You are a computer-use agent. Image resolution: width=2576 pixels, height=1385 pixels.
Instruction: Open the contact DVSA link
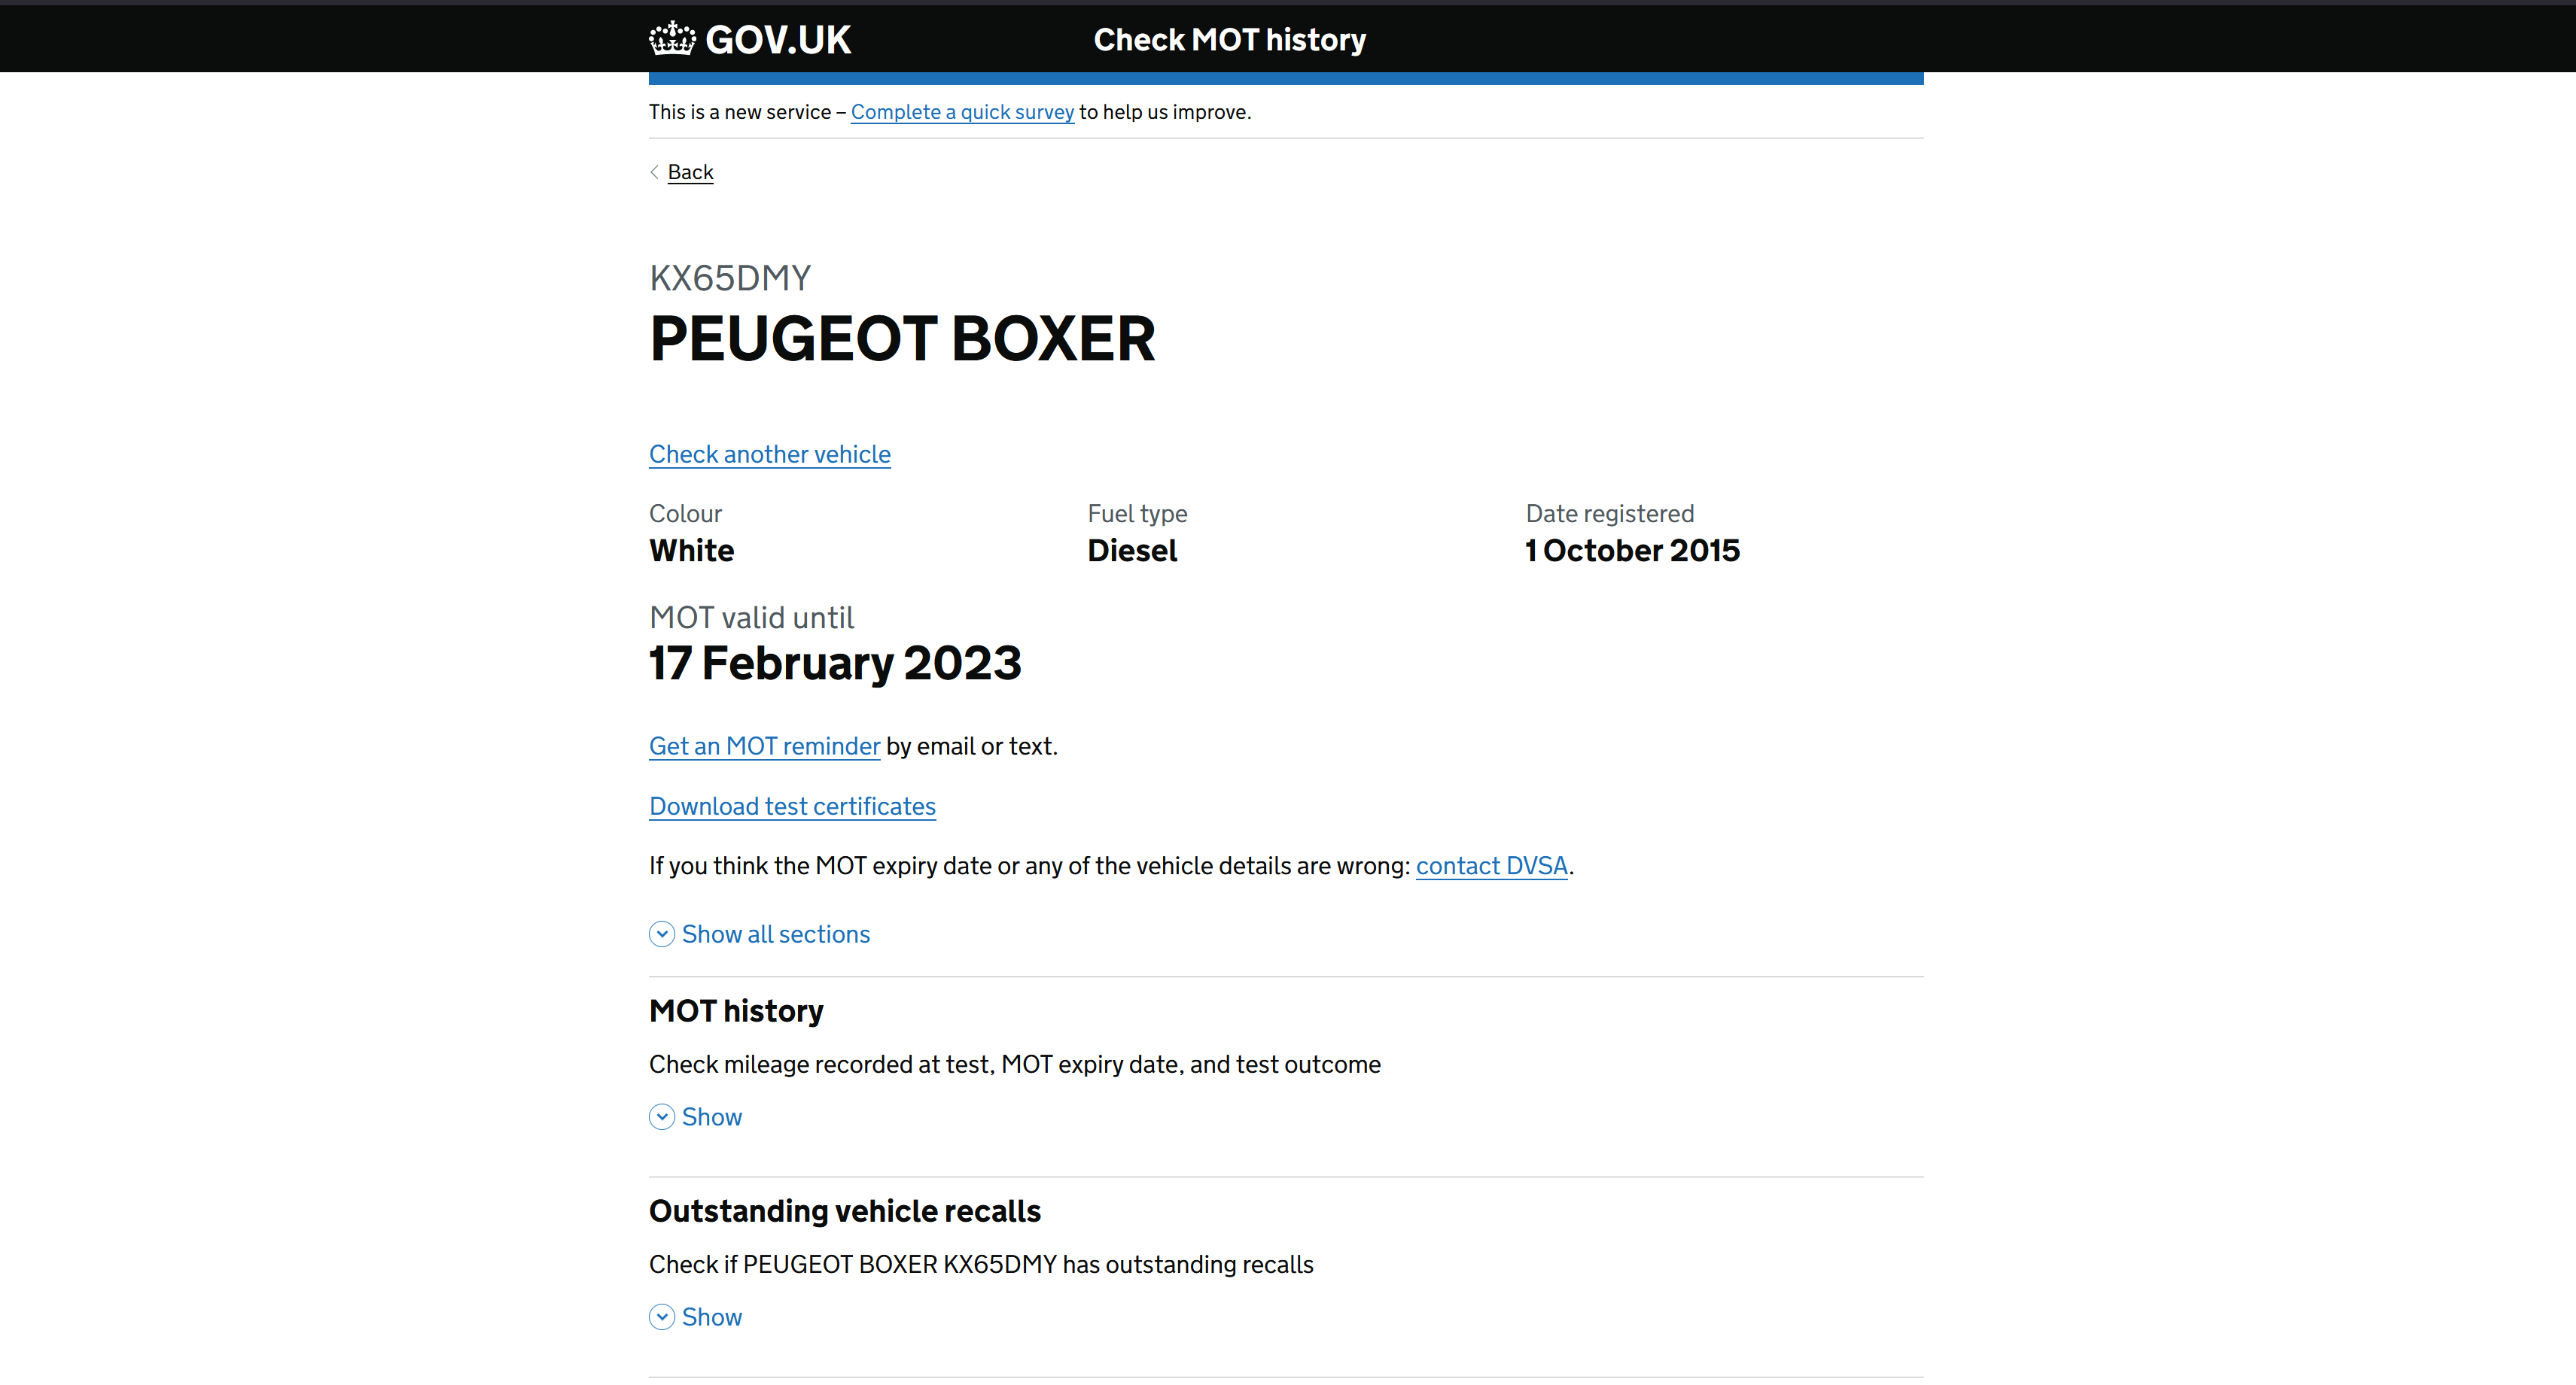pyautogui.click(x=1491, y=867)
